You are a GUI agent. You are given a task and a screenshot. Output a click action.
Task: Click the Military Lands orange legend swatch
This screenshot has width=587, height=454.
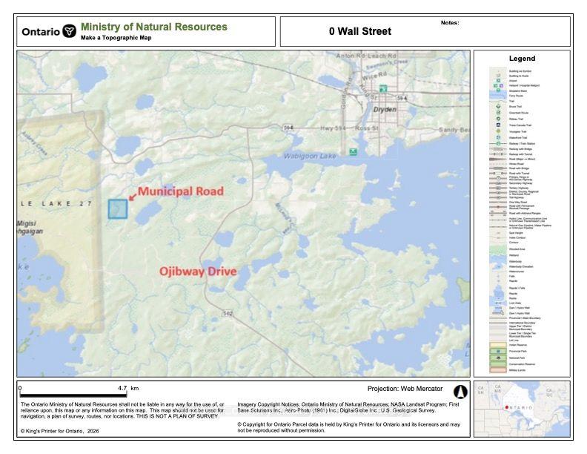point(498,370)
